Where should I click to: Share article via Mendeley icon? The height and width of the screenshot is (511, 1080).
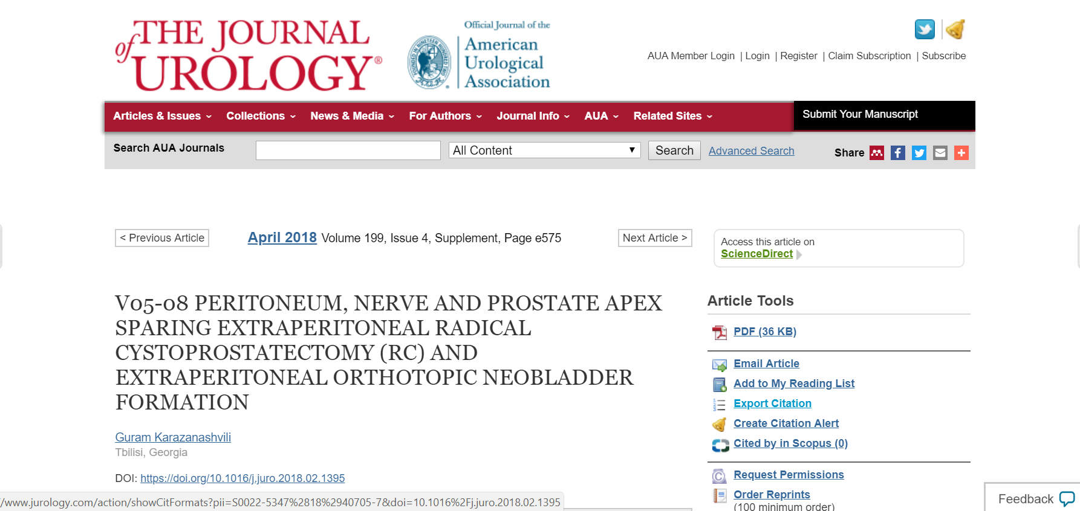(x=877, y=153)
